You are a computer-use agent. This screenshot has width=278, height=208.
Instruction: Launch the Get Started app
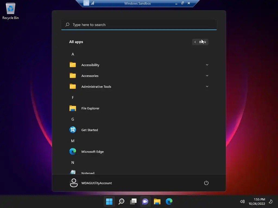tap(139, 130)
